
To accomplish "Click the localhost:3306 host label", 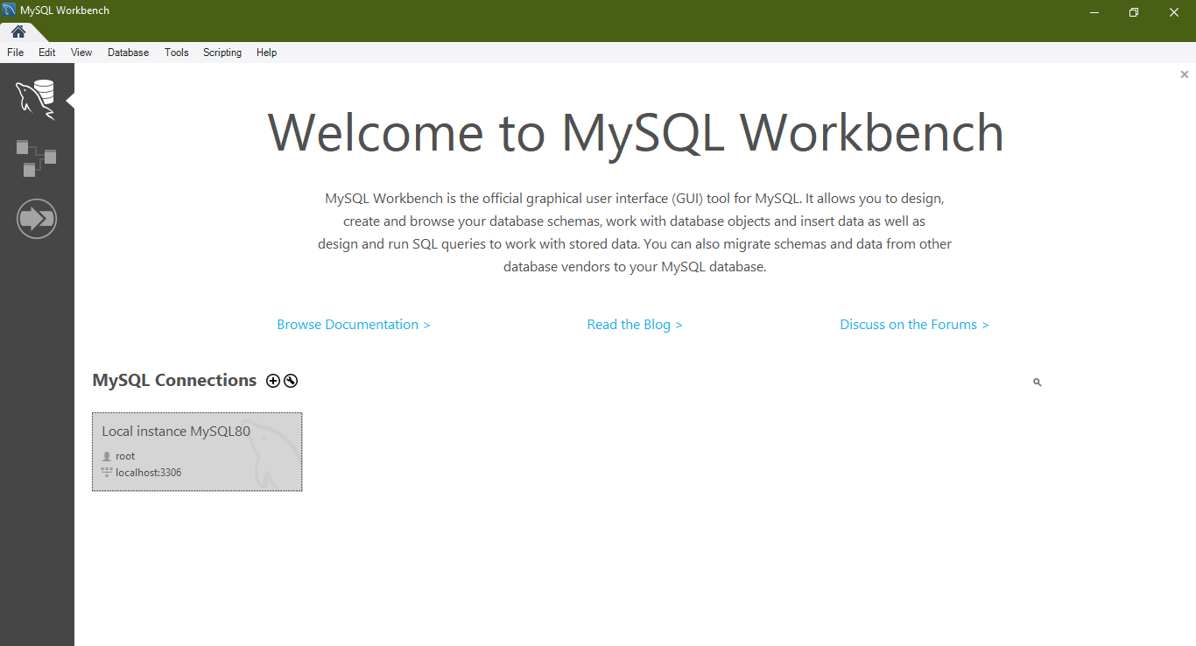I will [x=149, y=473].
